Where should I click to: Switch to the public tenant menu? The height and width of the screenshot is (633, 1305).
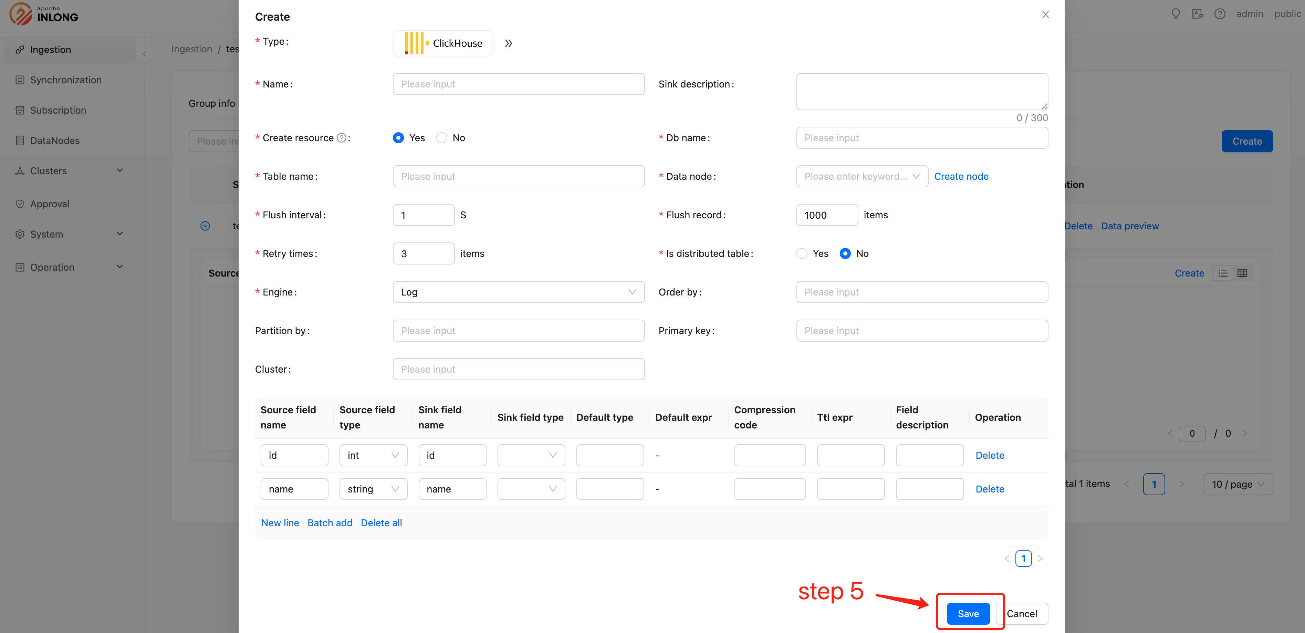coord(1287,14)
